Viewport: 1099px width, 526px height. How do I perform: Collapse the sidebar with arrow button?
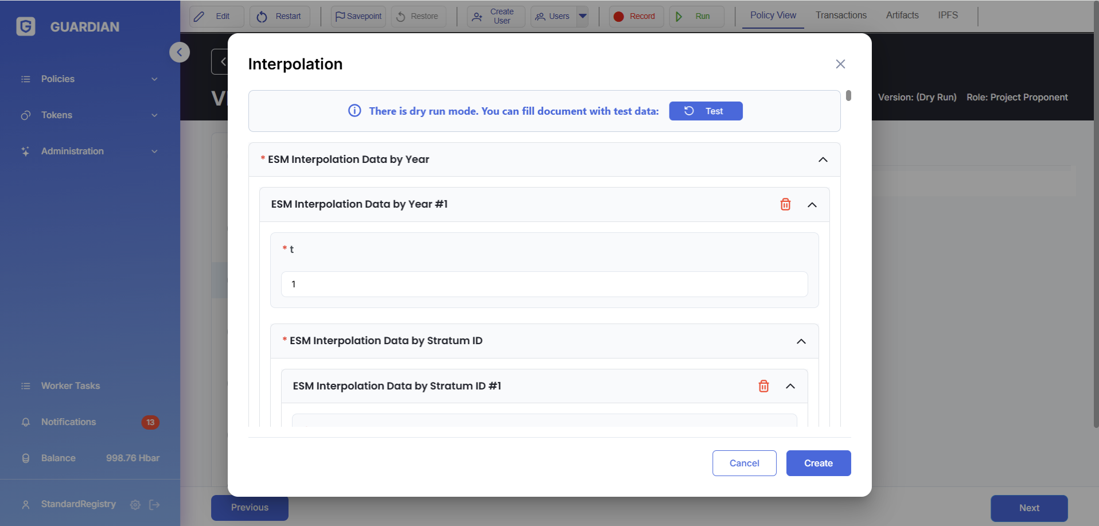click(180, 52)
